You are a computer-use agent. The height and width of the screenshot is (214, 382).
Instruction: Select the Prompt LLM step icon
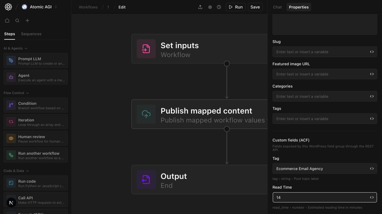11,61
